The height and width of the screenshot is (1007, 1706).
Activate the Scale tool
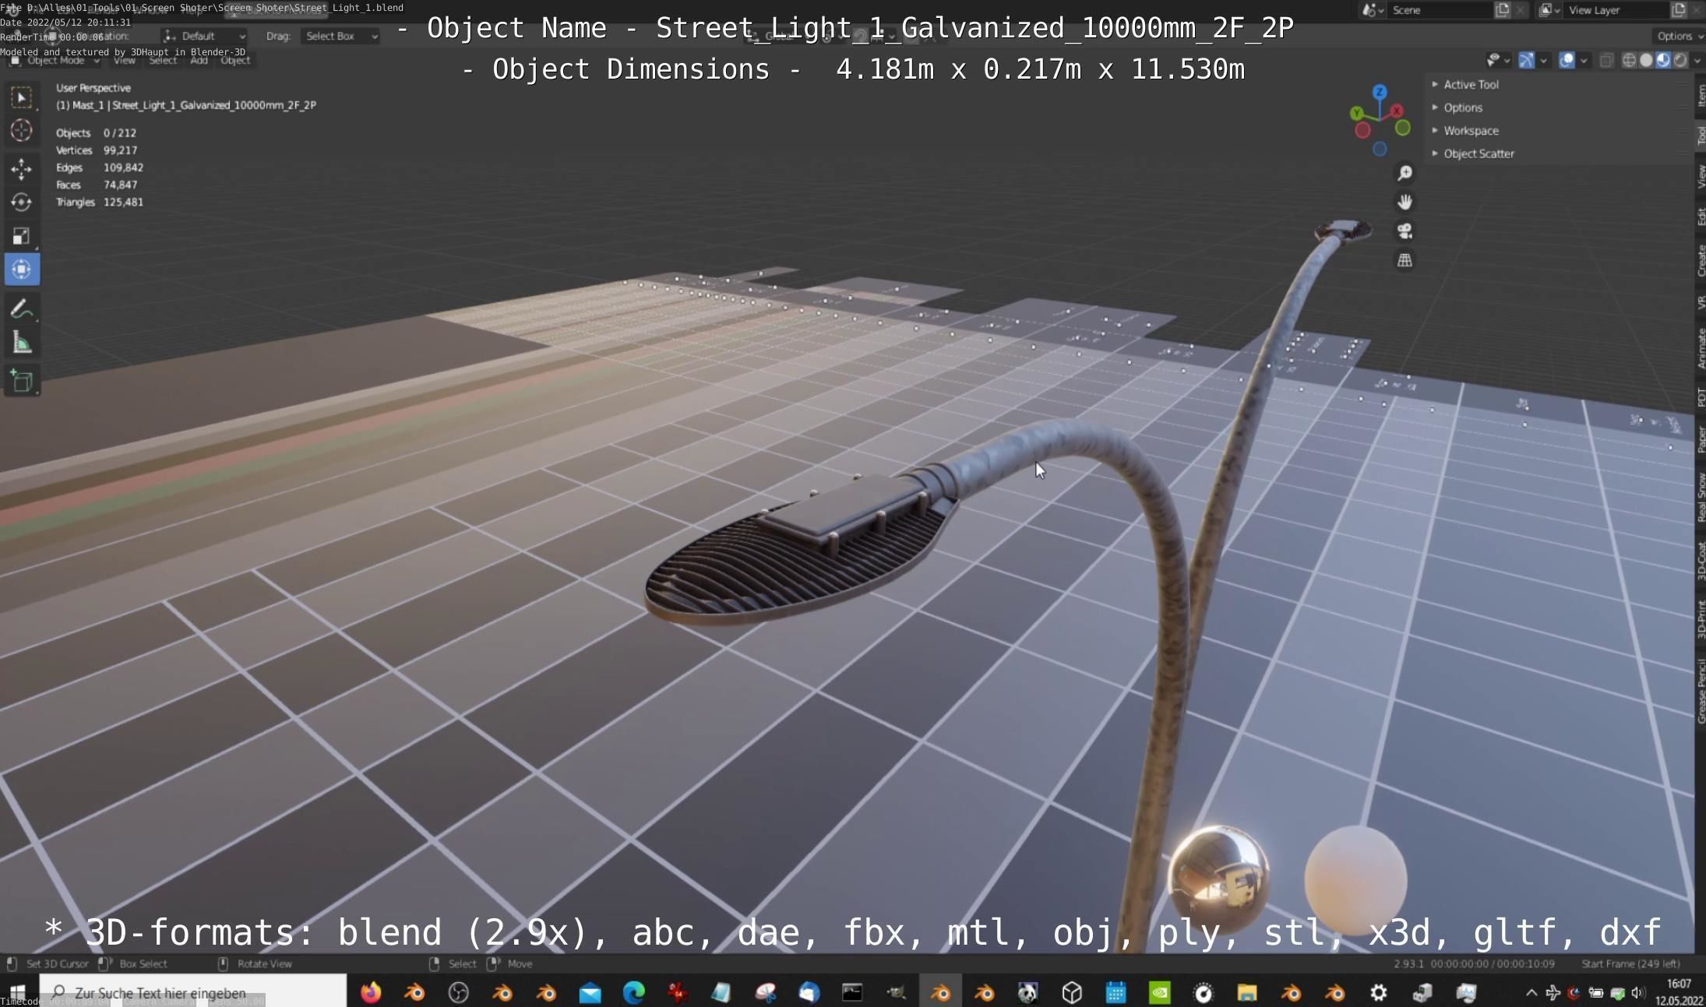tap(21, 236)
